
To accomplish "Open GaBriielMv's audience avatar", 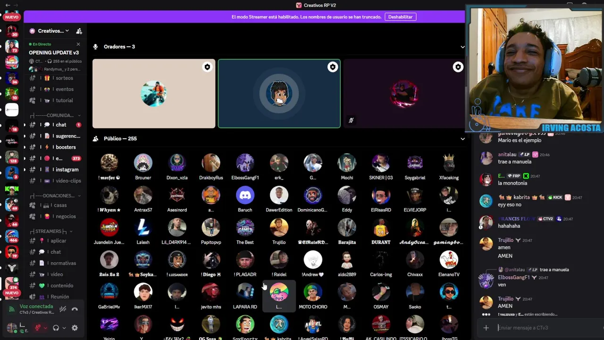I will [x=109, y=292].
